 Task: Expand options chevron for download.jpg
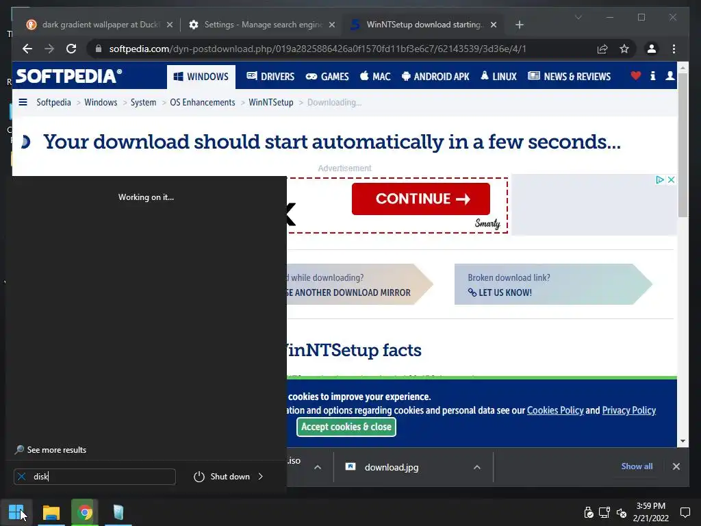(x=477, y=467)
